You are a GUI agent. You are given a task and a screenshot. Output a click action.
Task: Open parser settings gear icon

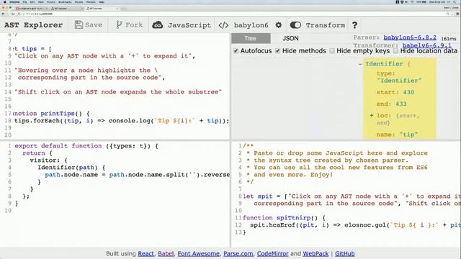(279, 25)
